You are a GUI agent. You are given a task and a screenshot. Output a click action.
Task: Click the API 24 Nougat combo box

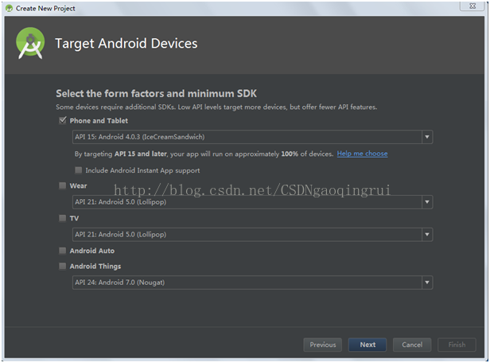pyautogui.click(x=252, y=283)
